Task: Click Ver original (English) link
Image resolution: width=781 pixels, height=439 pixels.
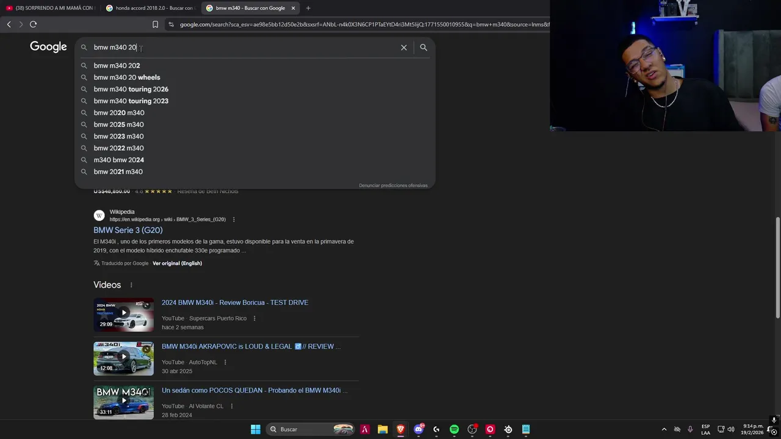Action: click(177, 263)
